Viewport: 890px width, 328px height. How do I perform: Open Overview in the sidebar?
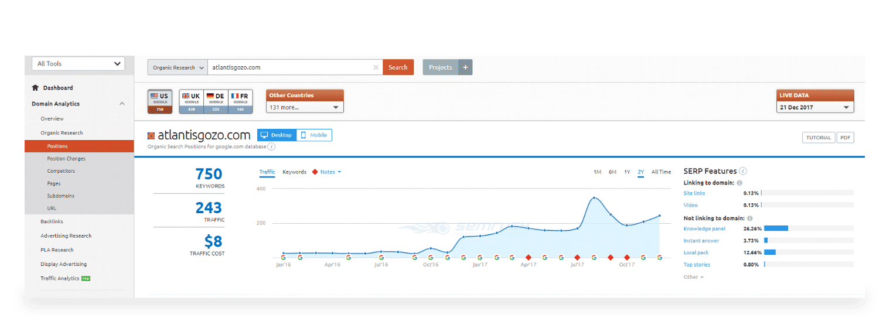coord(52,119)
